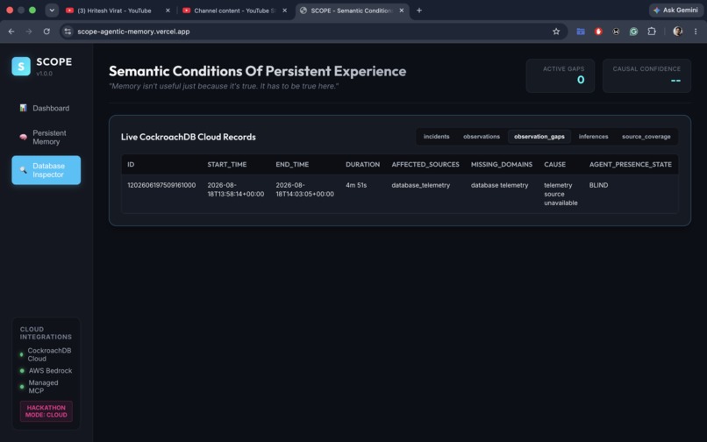The image size is (707, 442).
Task: Click the START_TIME column header
Action: click(x=227, y=165)
